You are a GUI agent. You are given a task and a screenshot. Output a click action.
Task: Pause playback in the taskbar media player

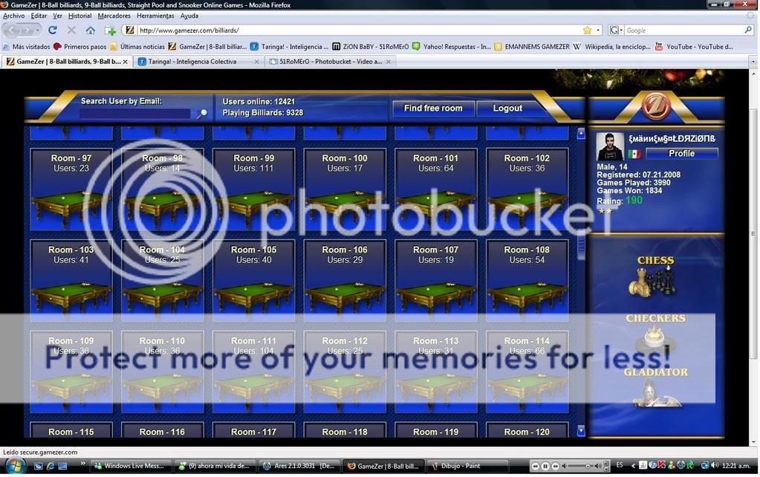(x=545, y=467)
